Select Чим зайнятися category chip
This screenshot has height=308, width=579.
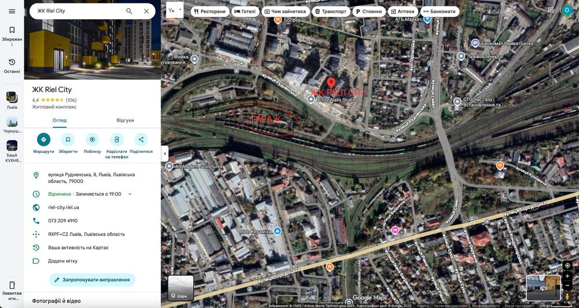(285, 12)
